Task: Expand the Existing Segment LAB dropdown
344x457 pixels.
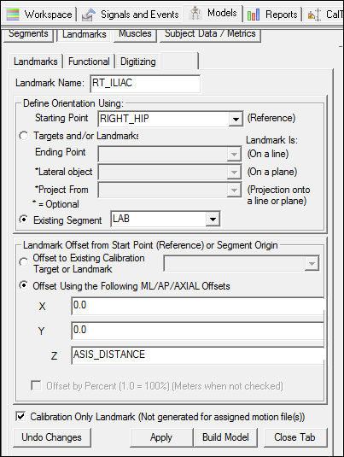Action: [x=213, y=220]
